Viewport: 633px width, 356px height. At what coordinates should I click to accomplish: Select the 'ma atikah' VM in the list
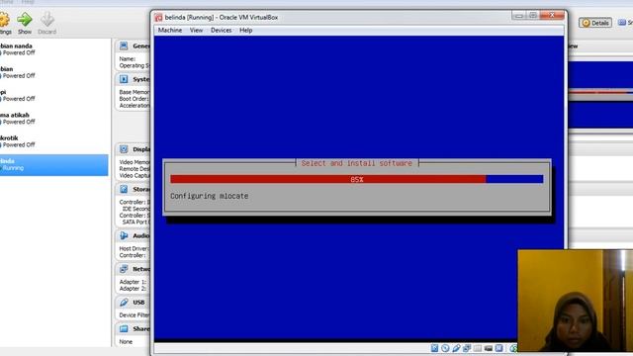54,119
